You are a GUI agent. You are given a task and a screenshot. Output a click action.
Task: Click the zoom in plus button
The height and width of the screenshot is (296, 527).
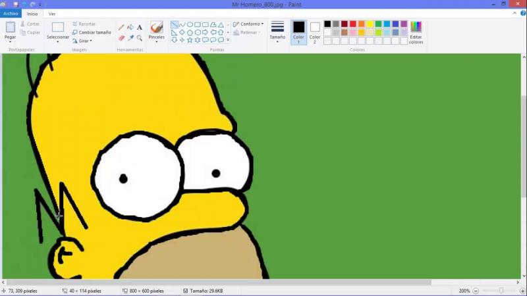click(x=523, y=291)
